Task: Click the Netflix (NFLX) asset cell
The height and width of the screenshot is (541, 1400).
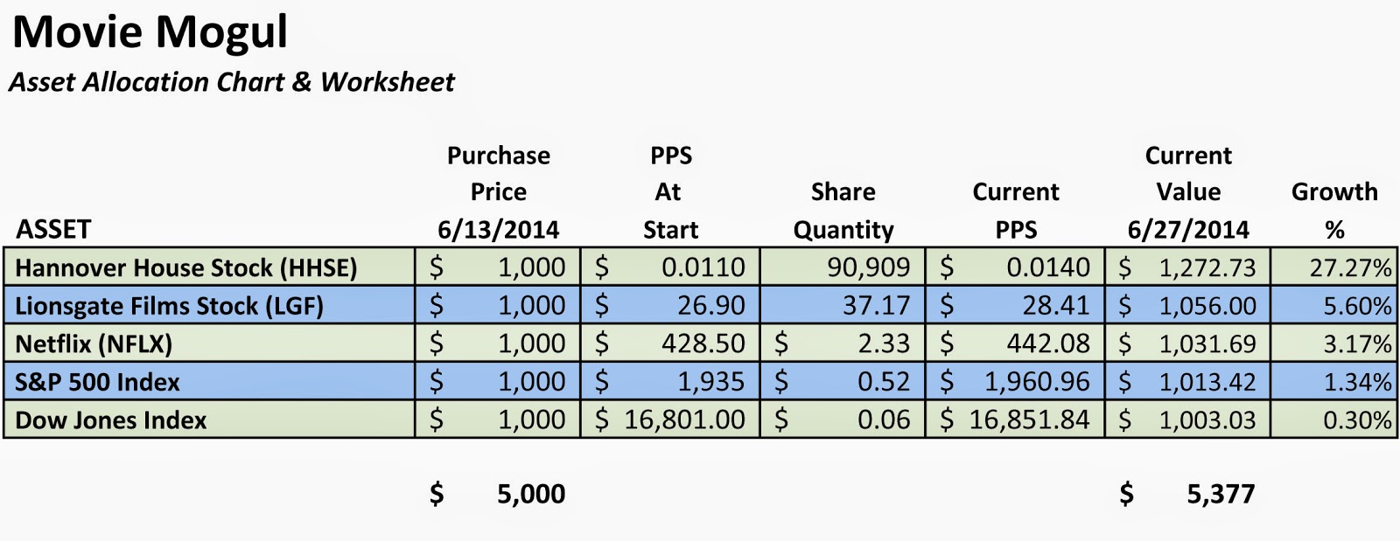Action: [x=209, y=343]
